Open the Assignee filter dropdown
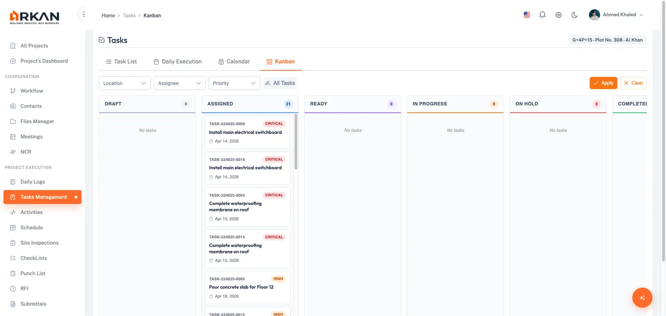The height and width of the screenshot is (316, 666). click(x=179, y=83)
